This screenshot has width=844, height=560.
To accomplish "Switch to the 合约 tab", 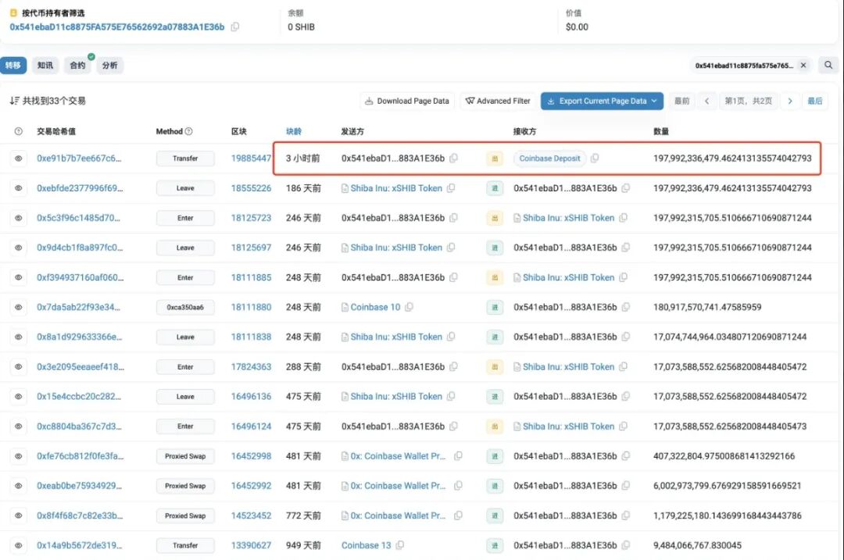I will click(x=77, y=66).
